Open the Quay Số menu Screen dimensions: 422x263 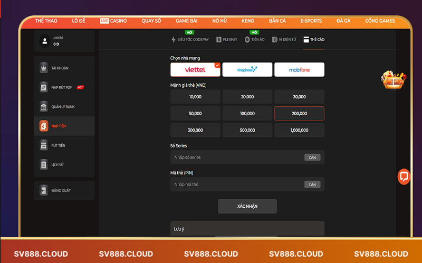click(151, 21)
